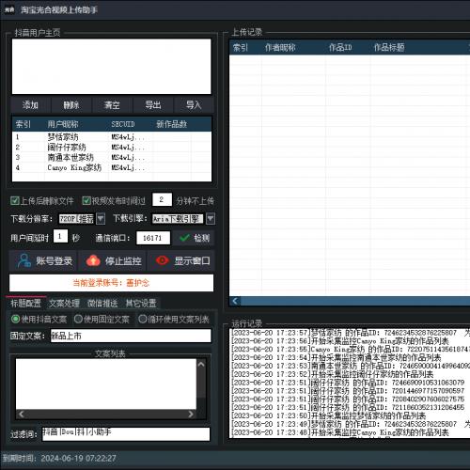Click the 停止监控 button
This screenshot has width=470, height=470.
[112, 260]
